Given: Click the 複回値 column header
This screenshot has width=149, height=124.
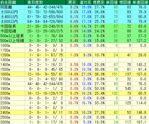Looking at the screenshot, I should [125, 2].
